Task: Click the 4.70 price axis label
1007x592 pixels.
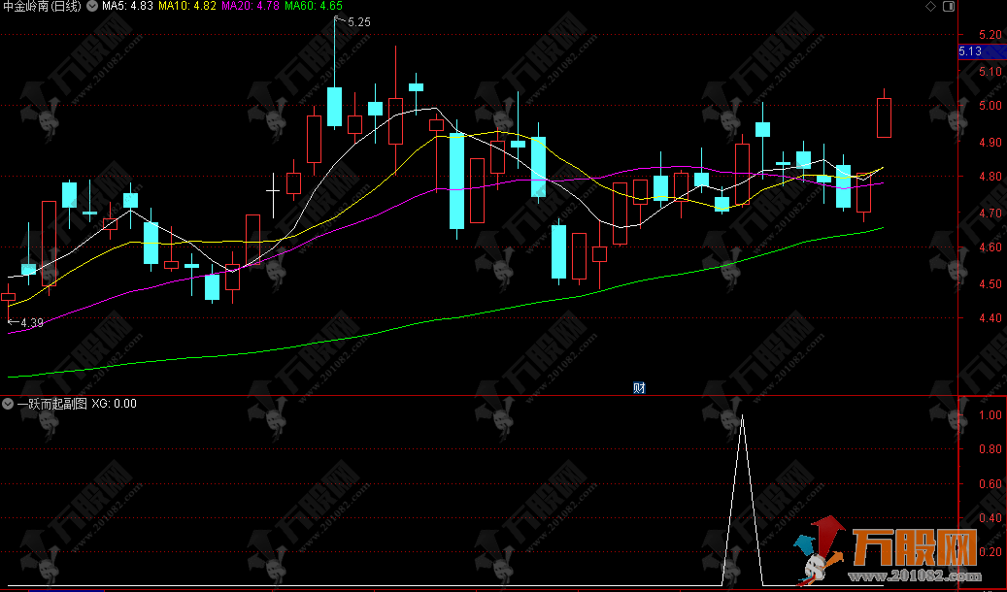Action: click(x=990, y=213)
